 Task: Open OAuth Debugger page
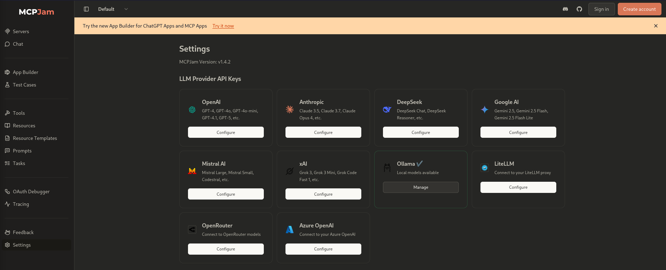point(36,192)
